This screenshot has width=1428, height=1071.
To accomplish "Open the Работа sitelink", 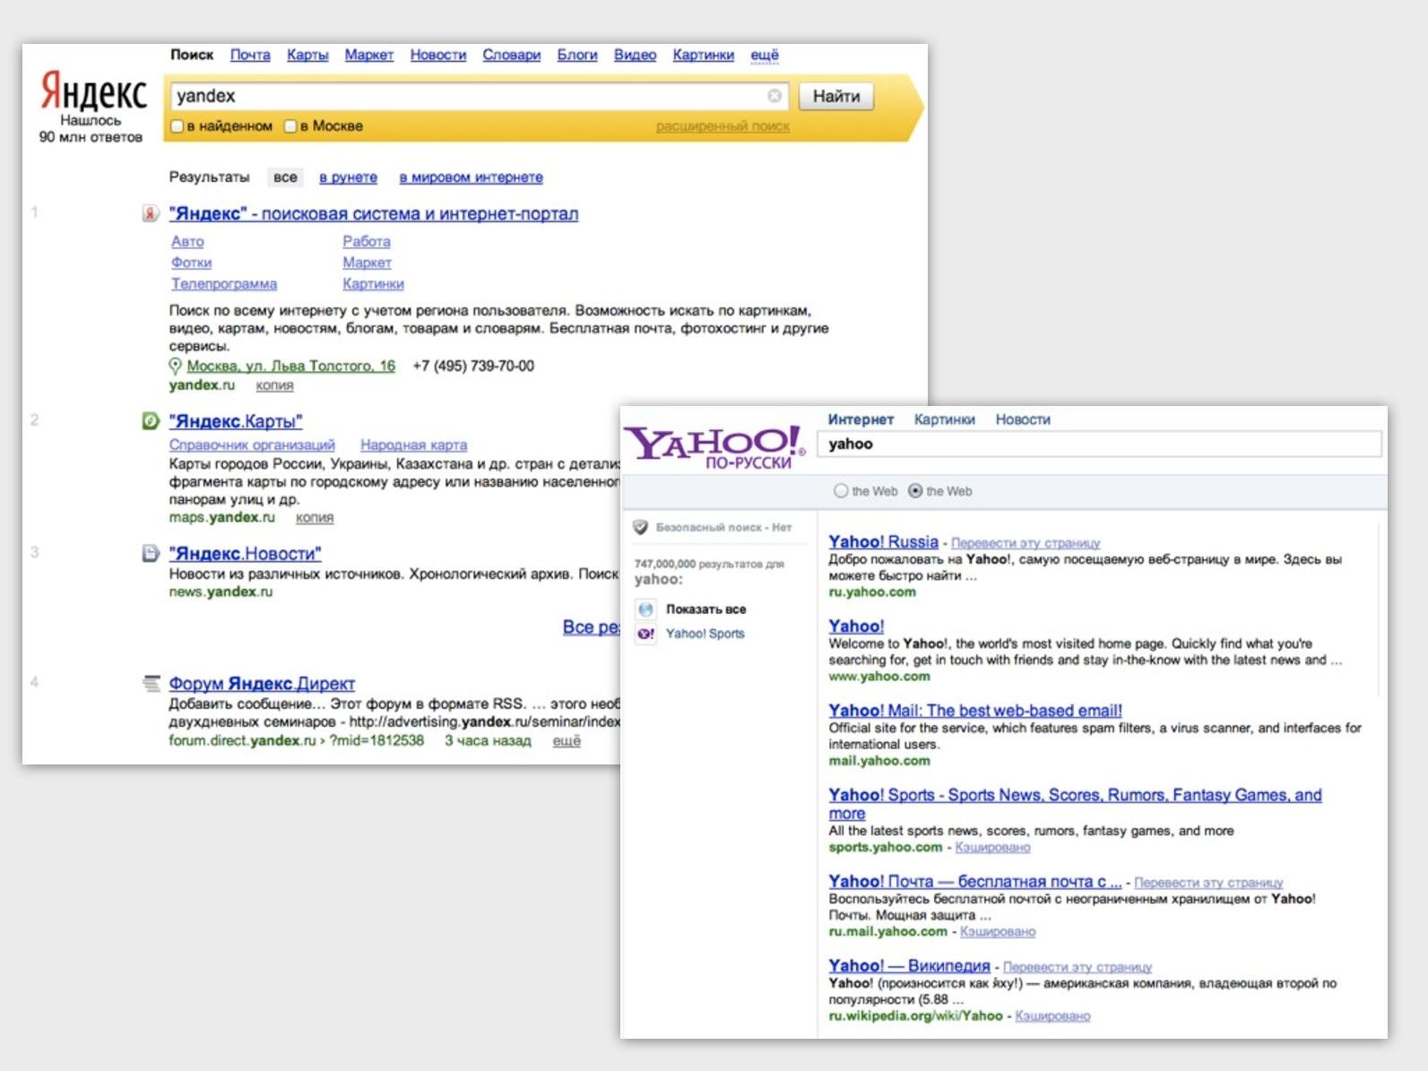I will (x=367, y=241).
